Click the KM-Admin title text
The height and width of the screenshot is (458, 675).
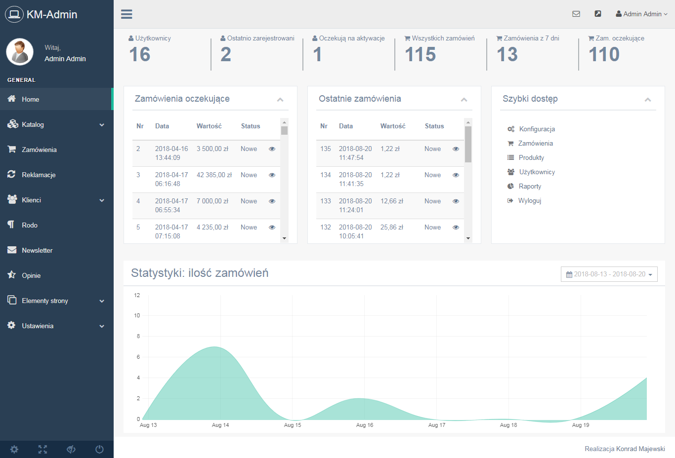pyautogui.click(x=52, y=14)
